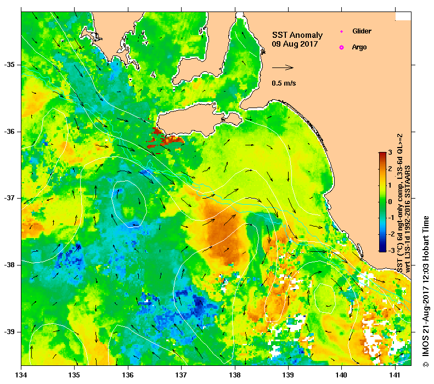Click the magenta Argo circle marker
The image size is (434, 384).
click(342, 48)
